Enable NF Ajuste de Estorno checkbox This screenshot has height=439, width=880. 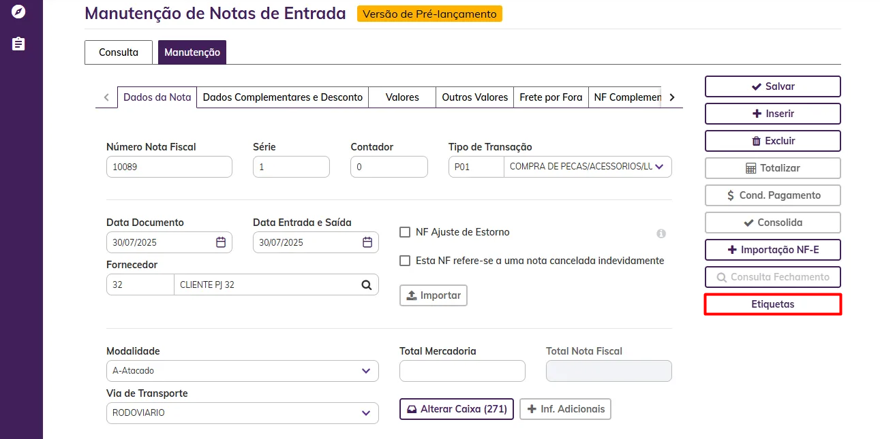pyautogui.click(x=405, y=232)
